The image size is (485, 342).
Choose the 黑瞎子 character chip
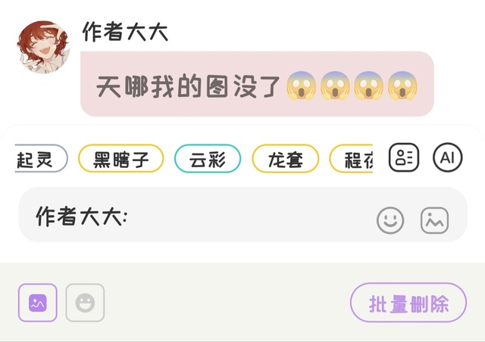(x=121, y=158)
